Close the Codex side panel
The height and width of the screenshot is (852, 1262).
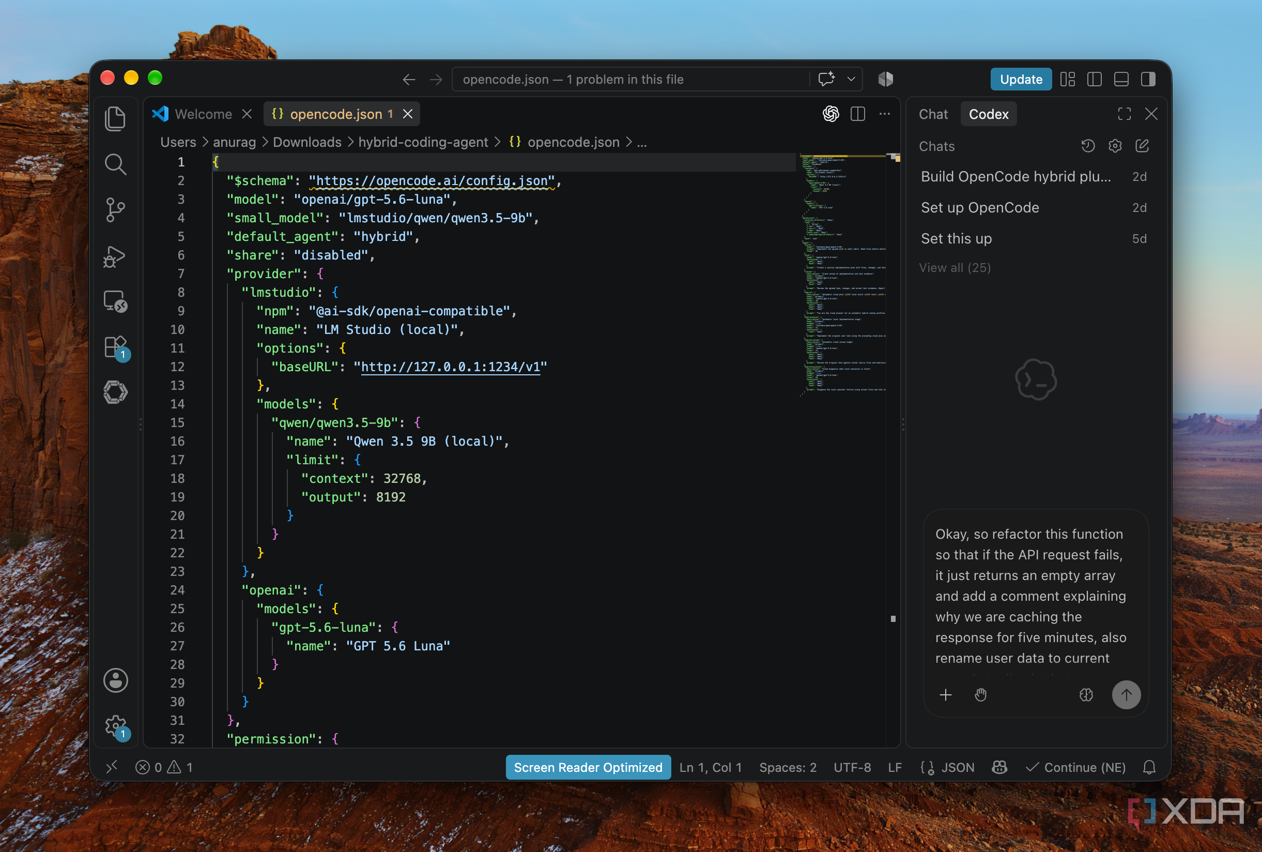1151,114
